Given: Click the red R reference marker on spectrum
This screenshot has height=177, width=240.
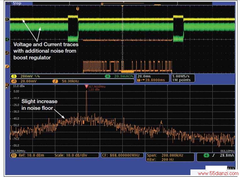Looking at the screenshot, I should tap(87, 86).
